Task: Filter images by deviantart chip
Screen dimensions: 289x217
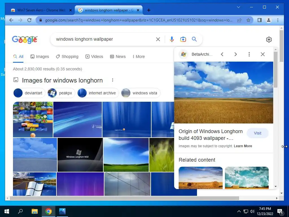Action: coord(29,93)
